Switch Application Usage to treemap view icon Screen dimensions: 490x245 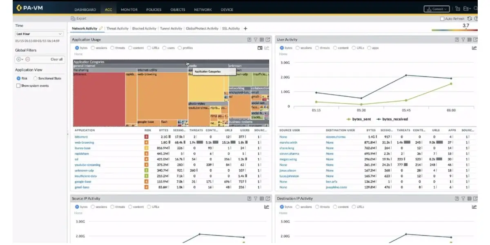260,48
